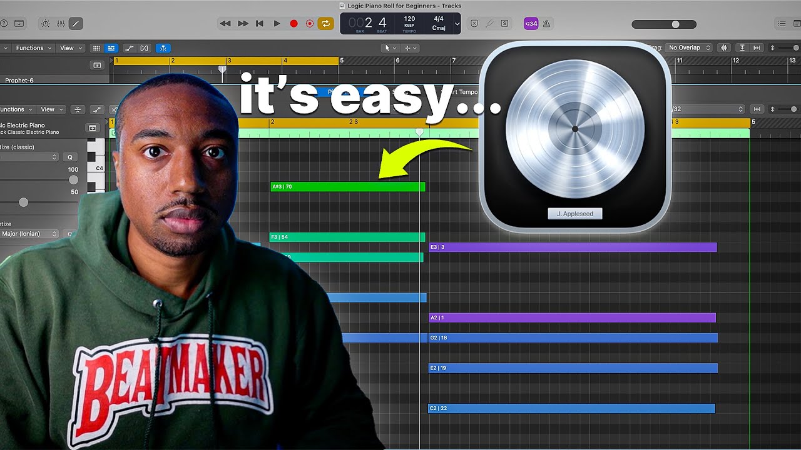Click the Vertical Auto Zoom icon
801x450 pixels.
pos(742,48)
